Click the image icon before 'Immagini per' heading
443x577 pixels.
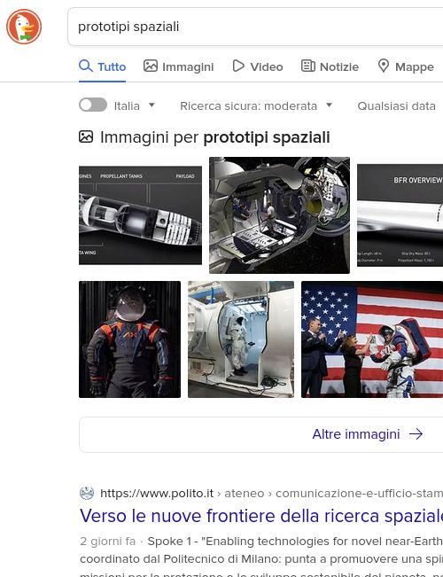click(86, 136)
